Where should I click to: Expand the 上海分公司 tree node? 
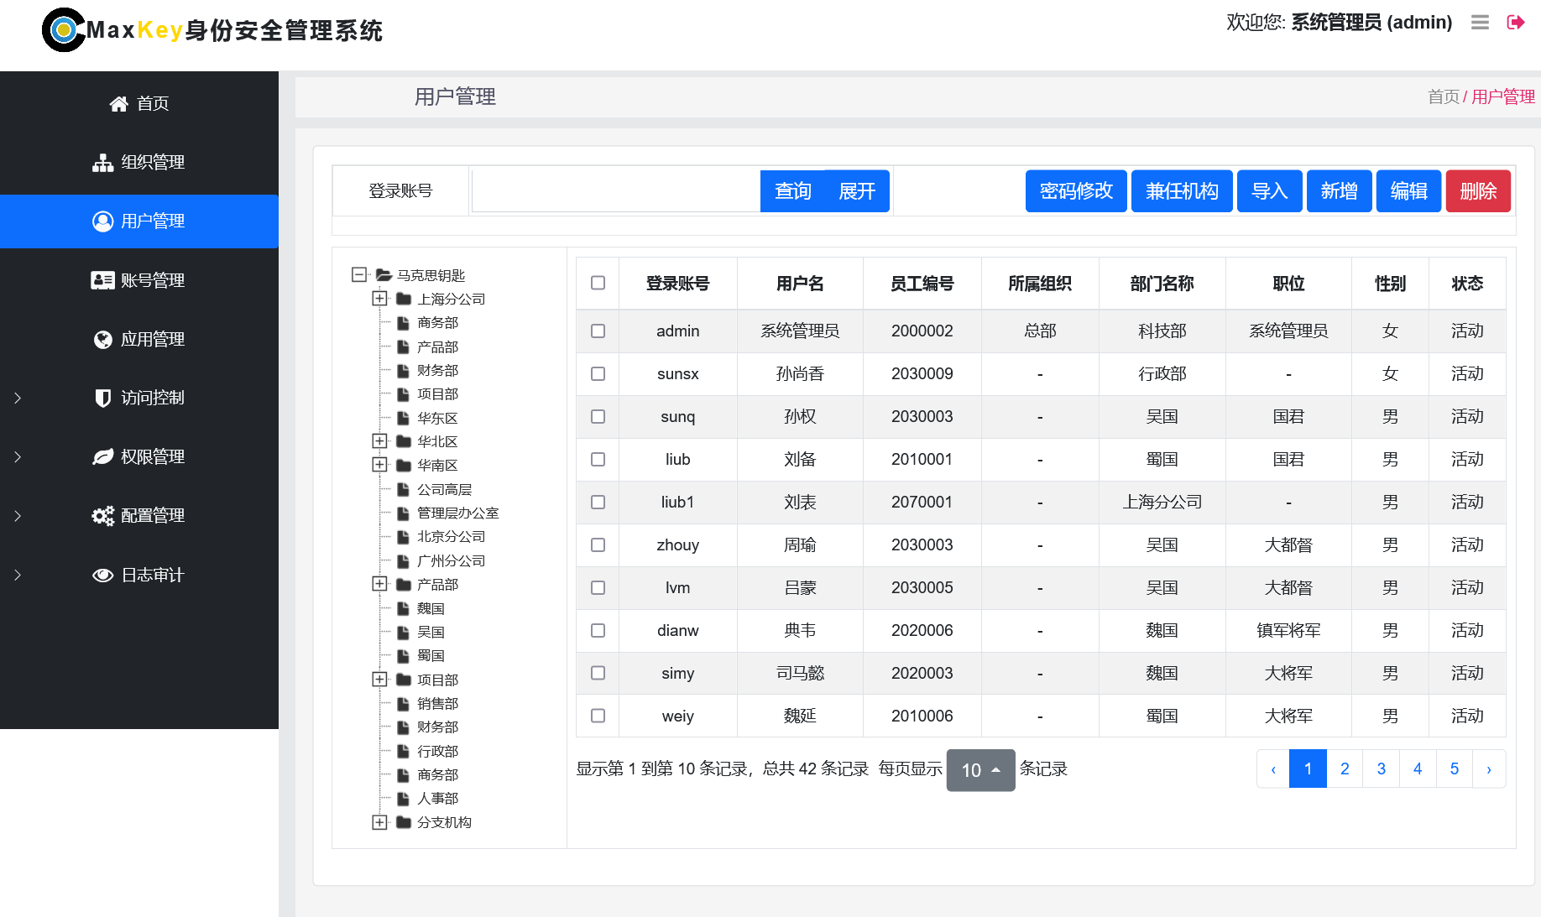pyautogui.click(x=379, y=299)
